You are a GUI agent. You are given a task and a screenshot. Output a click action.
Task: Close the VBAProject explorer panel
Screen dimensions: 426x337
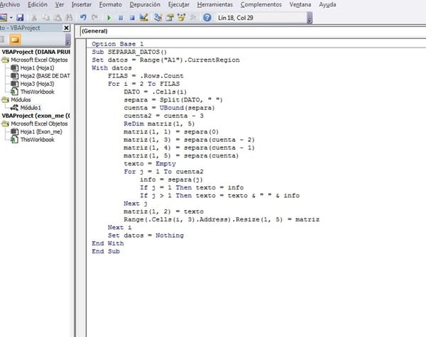click(67, 28)
